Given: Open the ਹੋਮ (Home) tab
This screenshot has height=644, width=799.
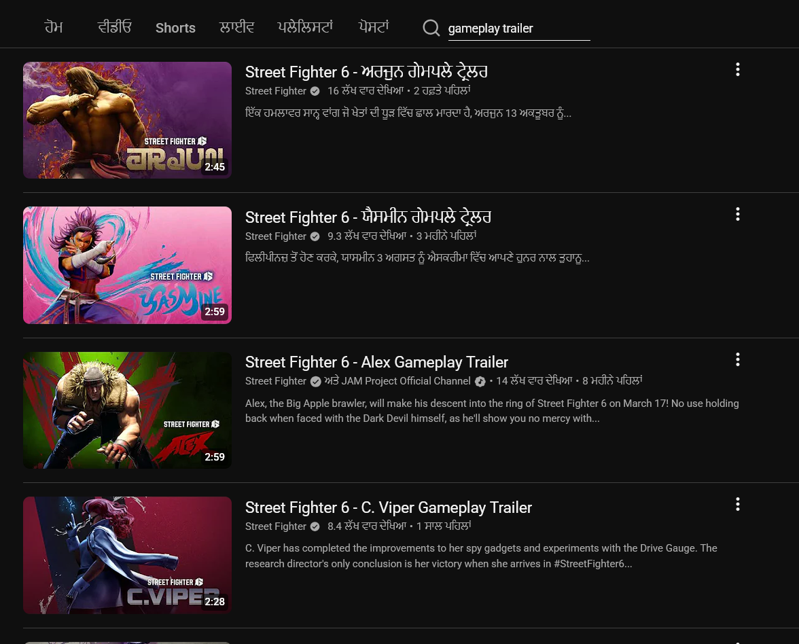Looking at the screenshot, I should tap(54, 27).
